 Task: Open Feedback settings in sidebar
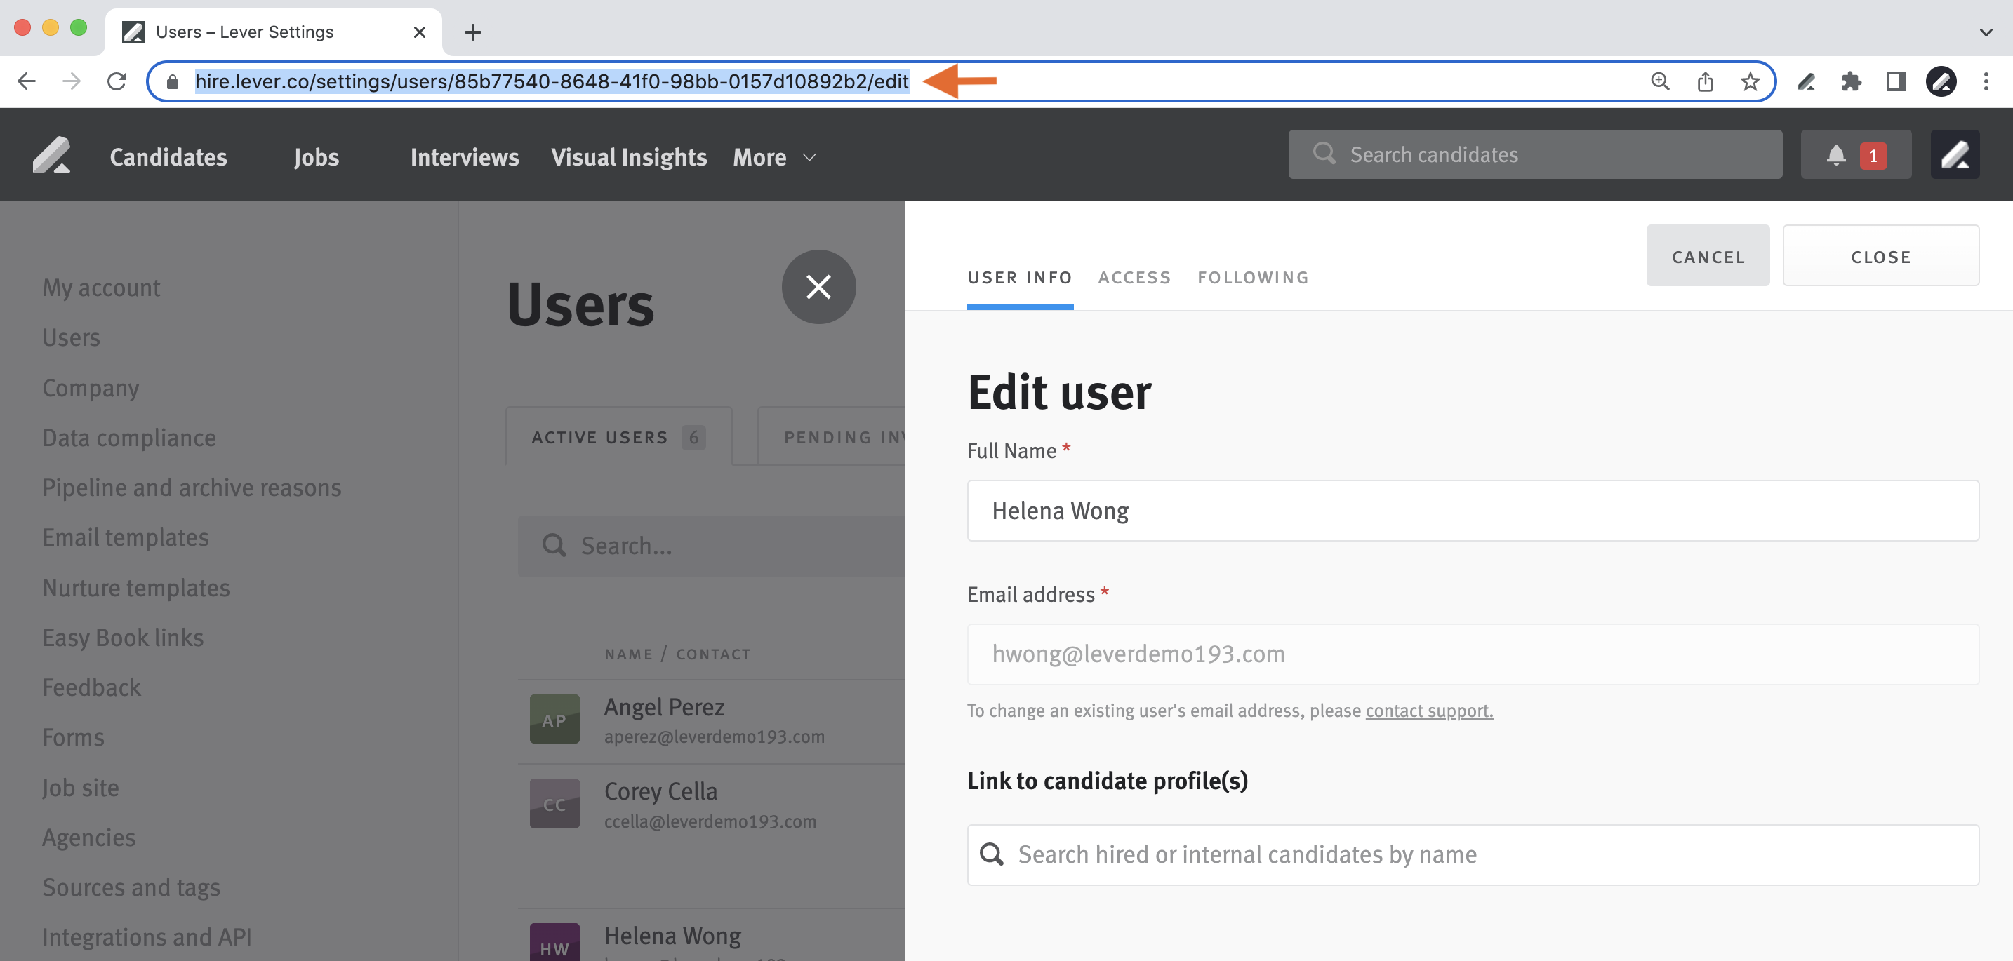click(x=91, y=687)
